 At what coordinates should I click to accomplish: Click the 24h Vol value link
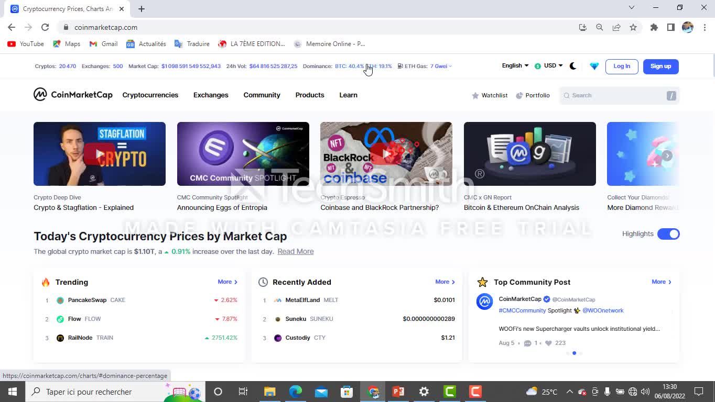pos(273,66)
